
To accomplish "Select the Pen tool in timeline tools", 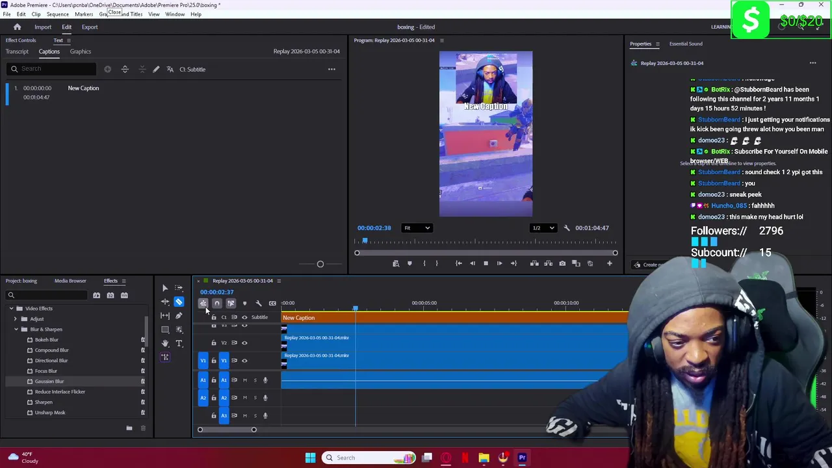I will pyautogui.click(x=179, y=315).
